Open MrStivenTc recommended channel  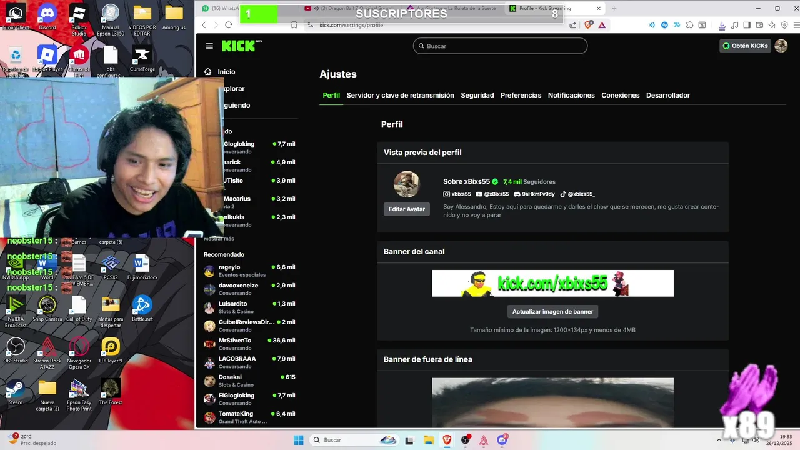pyautogui.click(x=249, y=344)
